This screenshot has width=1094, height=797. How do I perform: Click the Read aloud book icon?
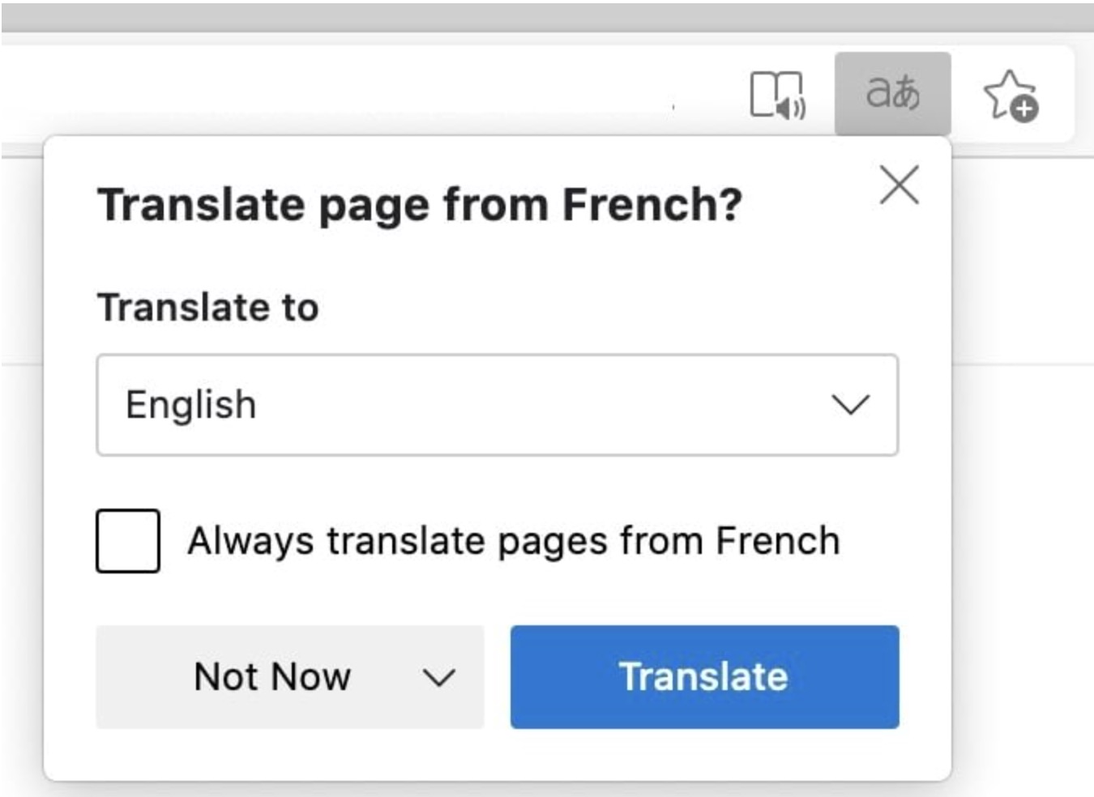[776, 95]
